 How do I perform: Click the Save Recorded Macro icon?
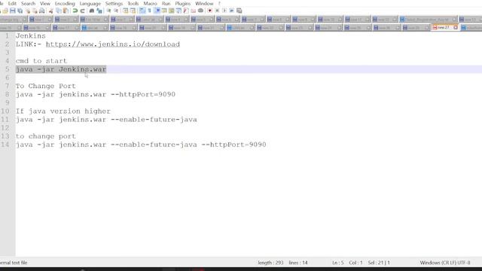[239, 11]
